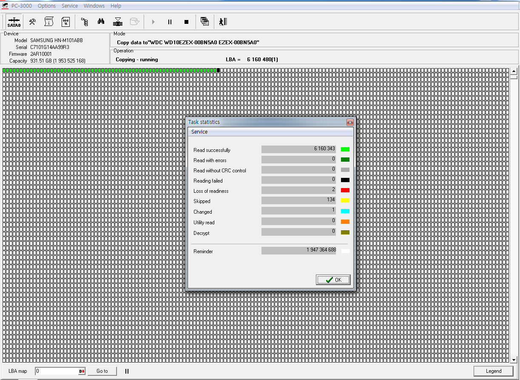520x380 pixels.
Task: Open the utilities tools (hammer and wrench) icon
Action: (32, 22)
